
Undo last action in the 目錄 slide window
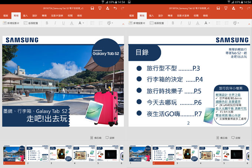click(241, 8)
